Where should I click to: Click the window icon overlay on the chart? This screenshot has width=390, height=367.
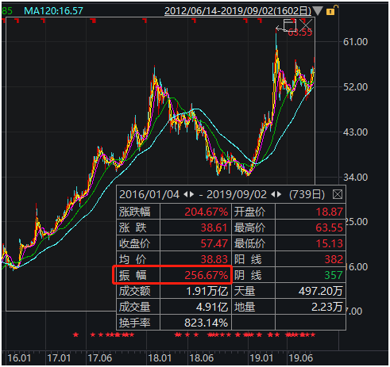click(289, 25)
